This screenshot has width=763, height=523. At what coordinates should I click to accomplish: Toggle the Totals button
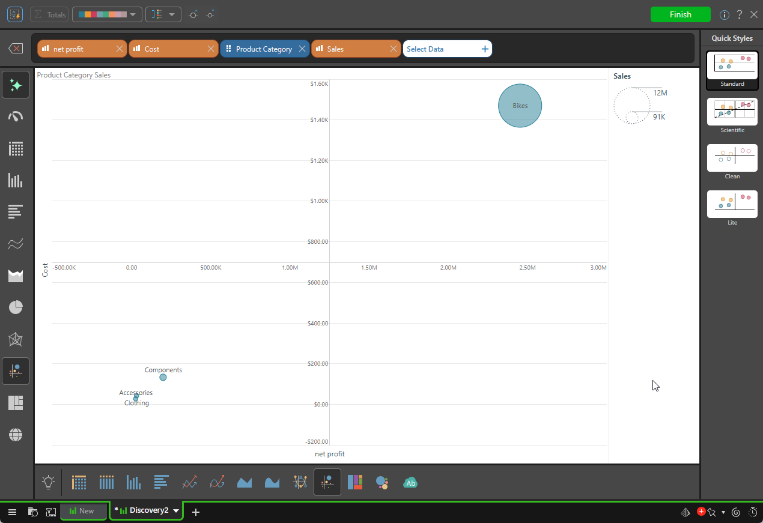(x=49, y=14)
